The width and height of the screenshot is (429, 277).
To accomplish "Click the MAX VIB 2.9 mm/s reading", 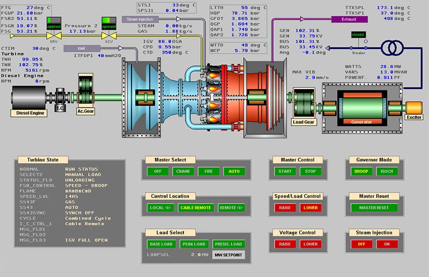I will click(317, 77).
